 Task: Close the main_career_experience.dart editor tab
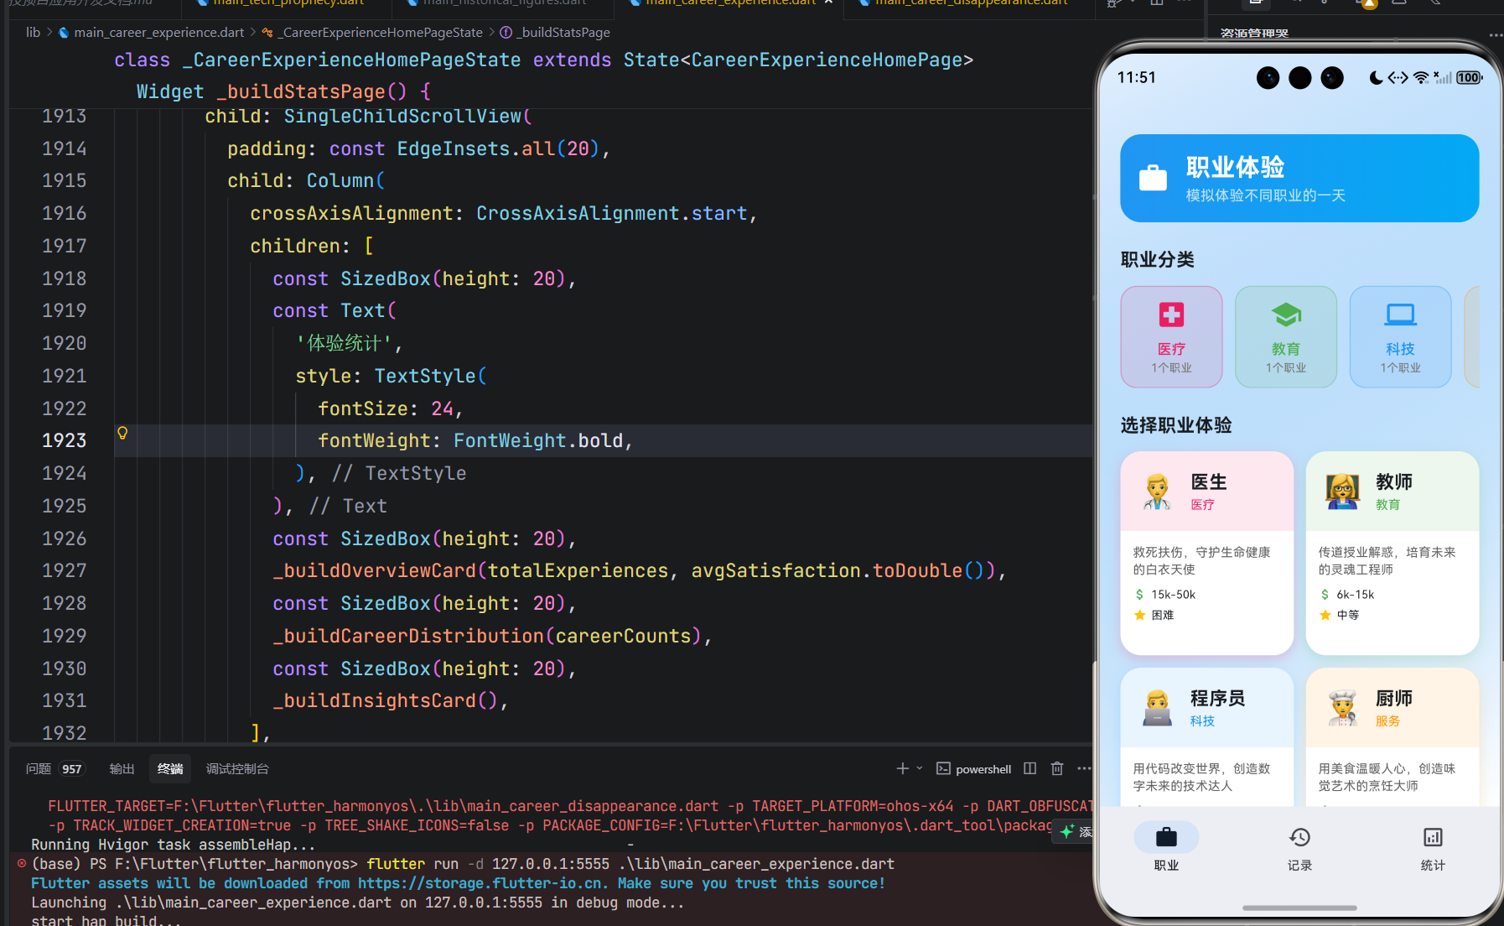[828, 3]
